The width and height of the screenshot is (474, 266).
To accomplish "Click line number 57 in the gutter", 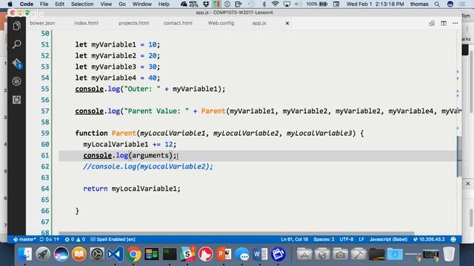I will click(x=45, y=111).
